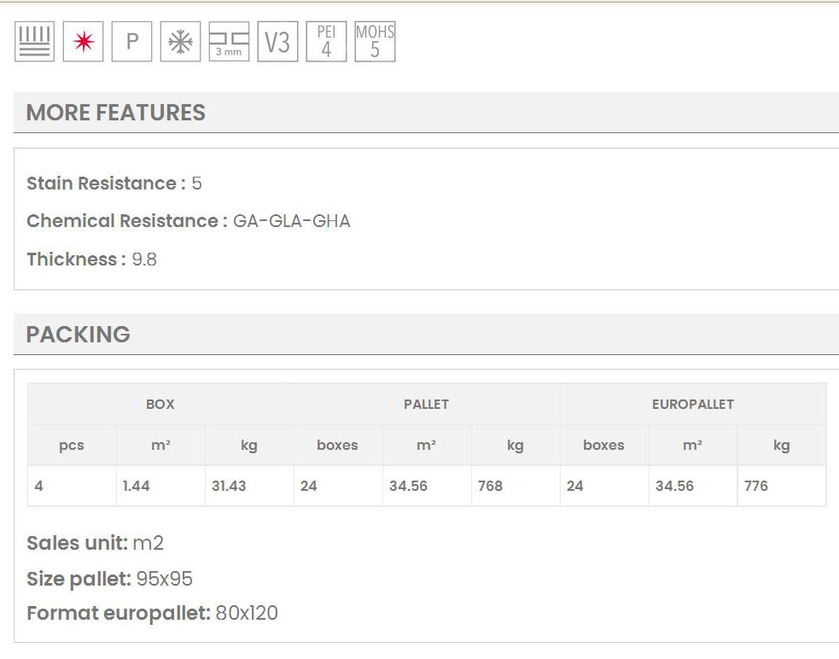Click the PEI 4 rating icon
The image size is (839, 659).
(326, 42)
